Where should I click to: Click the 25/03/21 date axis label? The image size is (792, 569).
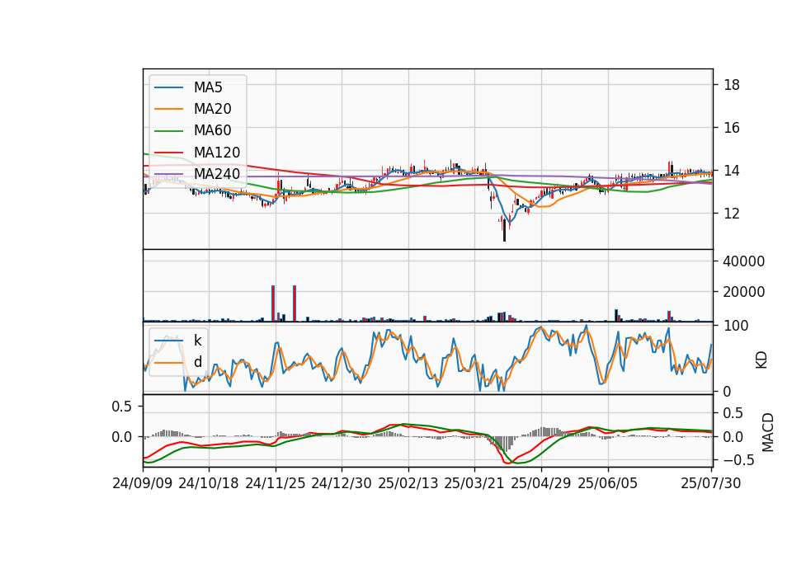[474, 483]
